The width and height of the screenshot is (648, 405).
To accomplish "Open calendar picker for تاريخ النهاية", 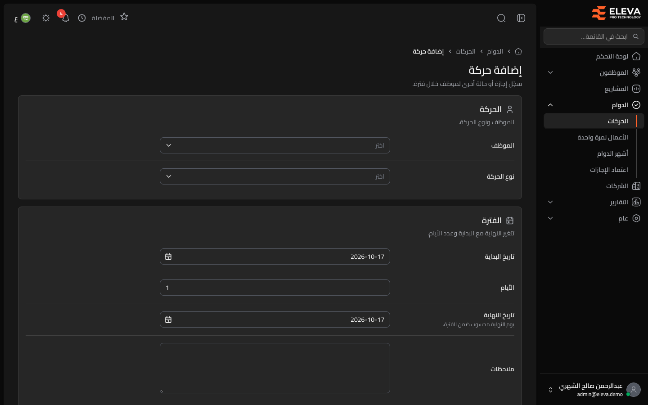I will click(168, 319).
